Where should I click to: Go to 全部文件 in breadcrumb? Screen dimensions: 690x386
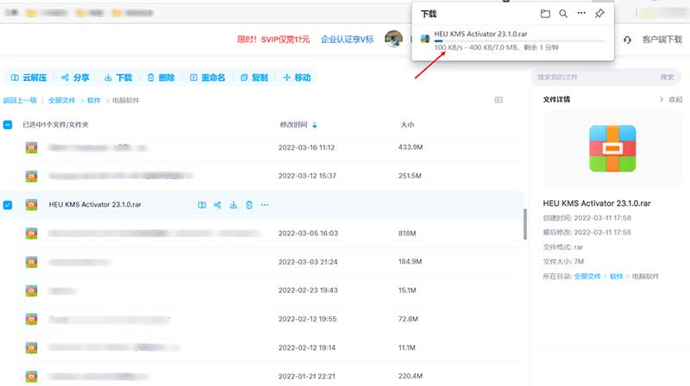[x=61, y=100]
